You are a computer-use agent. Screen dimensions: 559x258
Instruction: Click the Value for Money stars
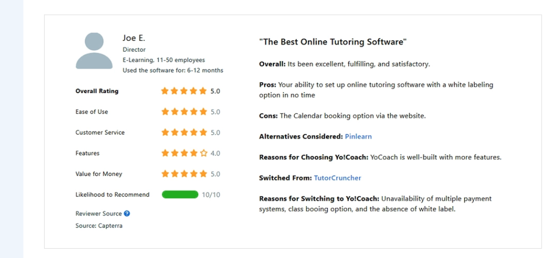[184, 174]
